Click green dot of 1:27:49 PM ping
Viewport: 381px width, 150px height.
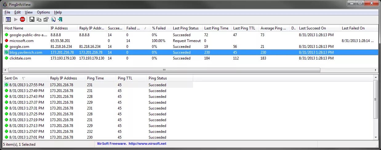[x=6, y=90]
